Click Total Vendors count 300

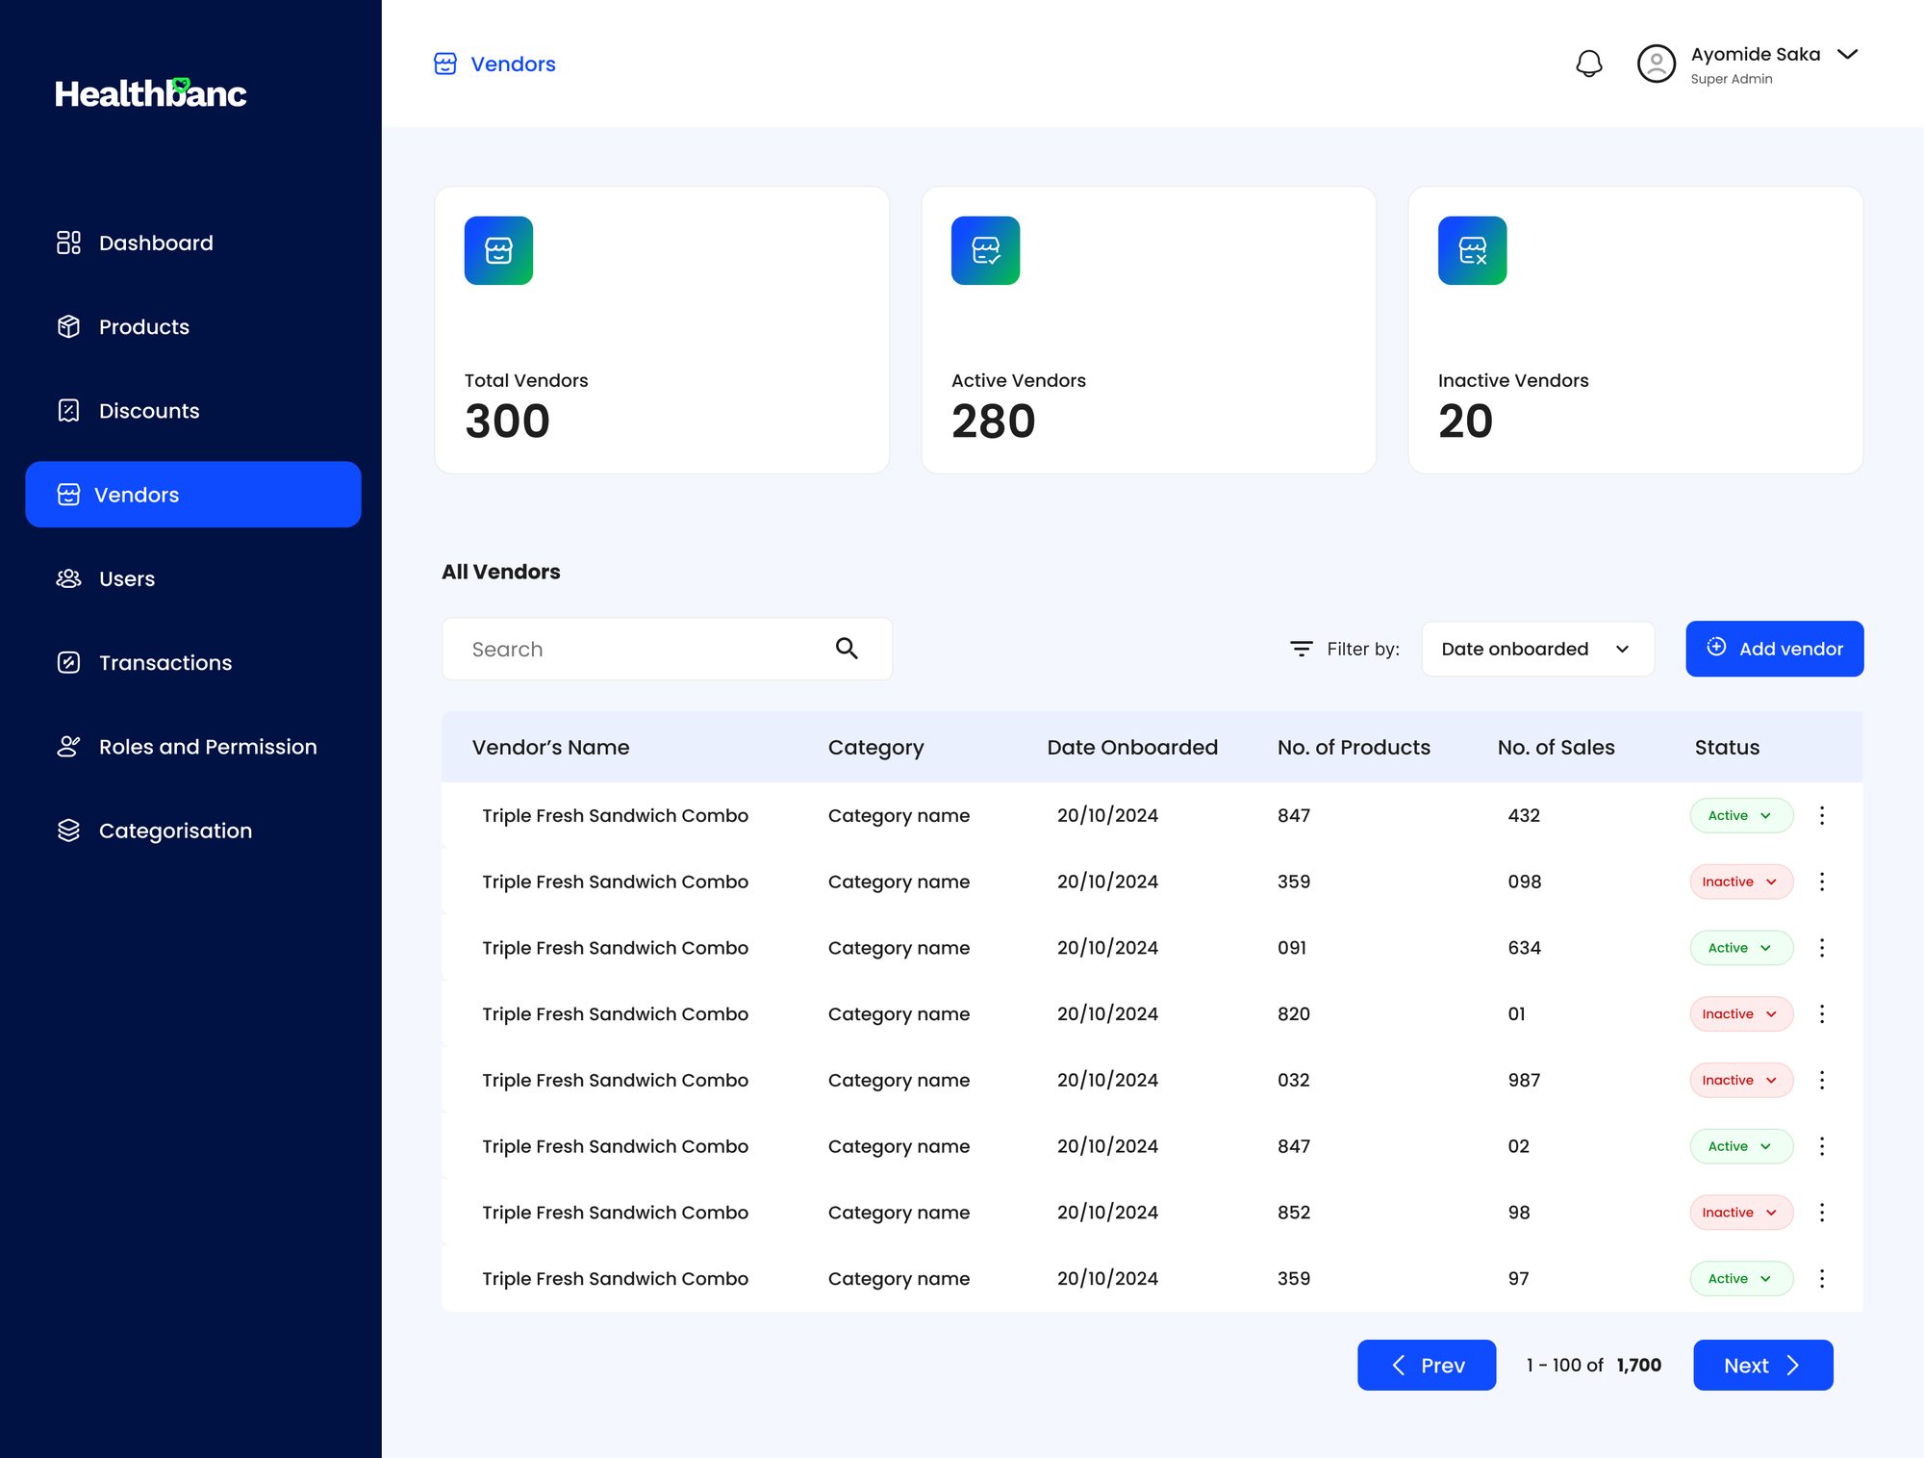click(507, 421)
